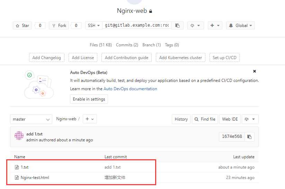285x189 pixels.
Task: Click admin avatar in last commit
Action: click(19, 135)
